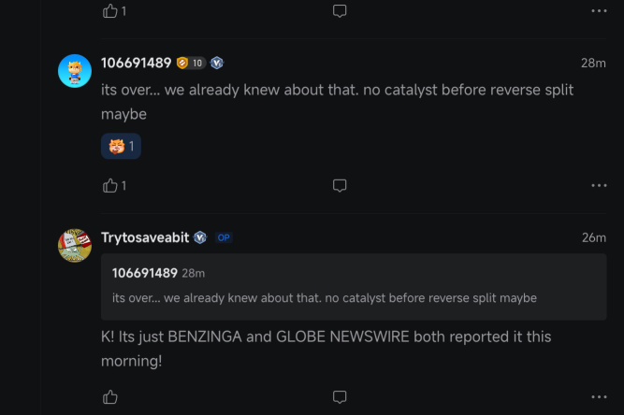624x415 pixels.
Task: Click comment icon under Trytosaveabit's reply
Action: point(340,397)
